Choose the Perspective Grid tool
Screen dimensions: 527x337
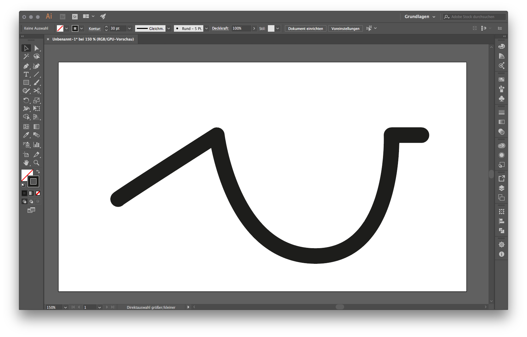click(36, 117)
